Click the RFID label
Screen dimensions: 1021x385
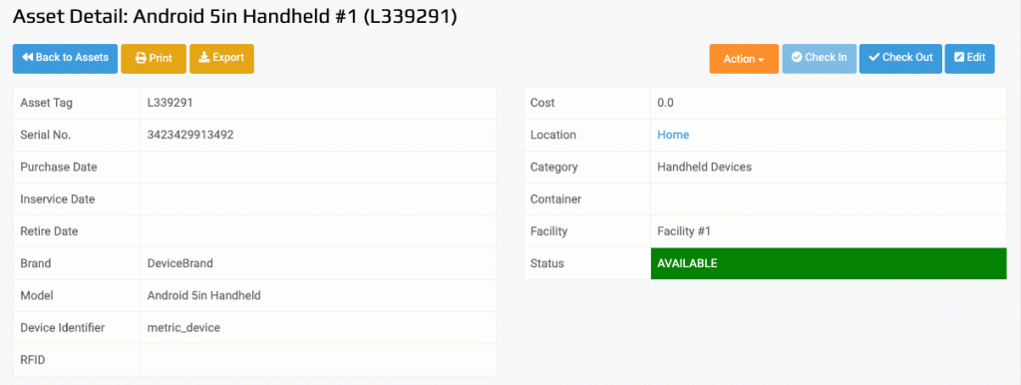33,360
